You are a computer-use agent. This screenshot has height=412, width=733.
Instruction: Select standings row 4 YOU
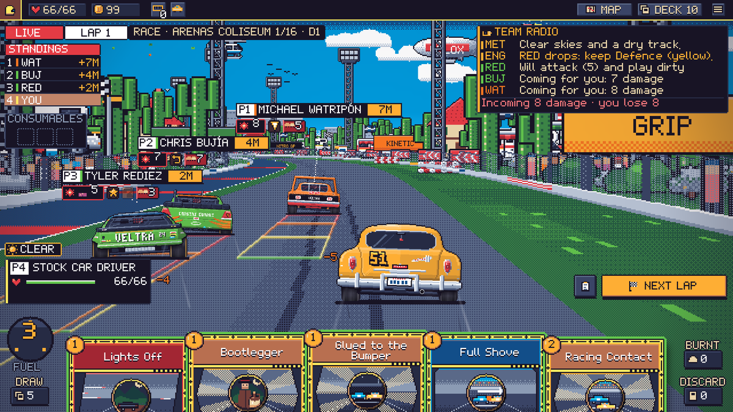click(x=53, y=100)
